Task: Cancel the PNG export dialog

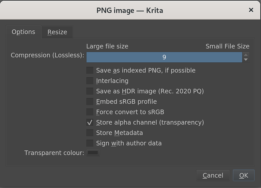Action: coord(213,175)
